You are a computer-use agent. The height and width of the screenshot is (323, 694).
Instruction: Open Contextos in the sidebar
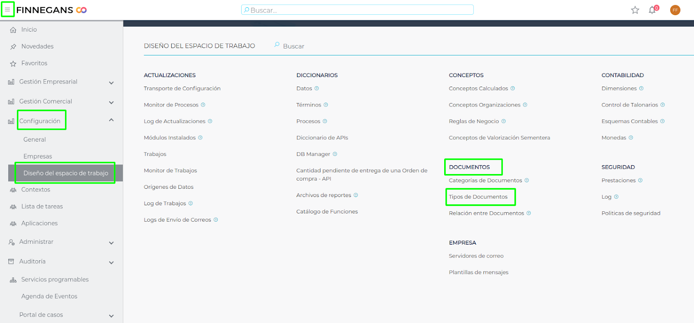coord(36,190)
